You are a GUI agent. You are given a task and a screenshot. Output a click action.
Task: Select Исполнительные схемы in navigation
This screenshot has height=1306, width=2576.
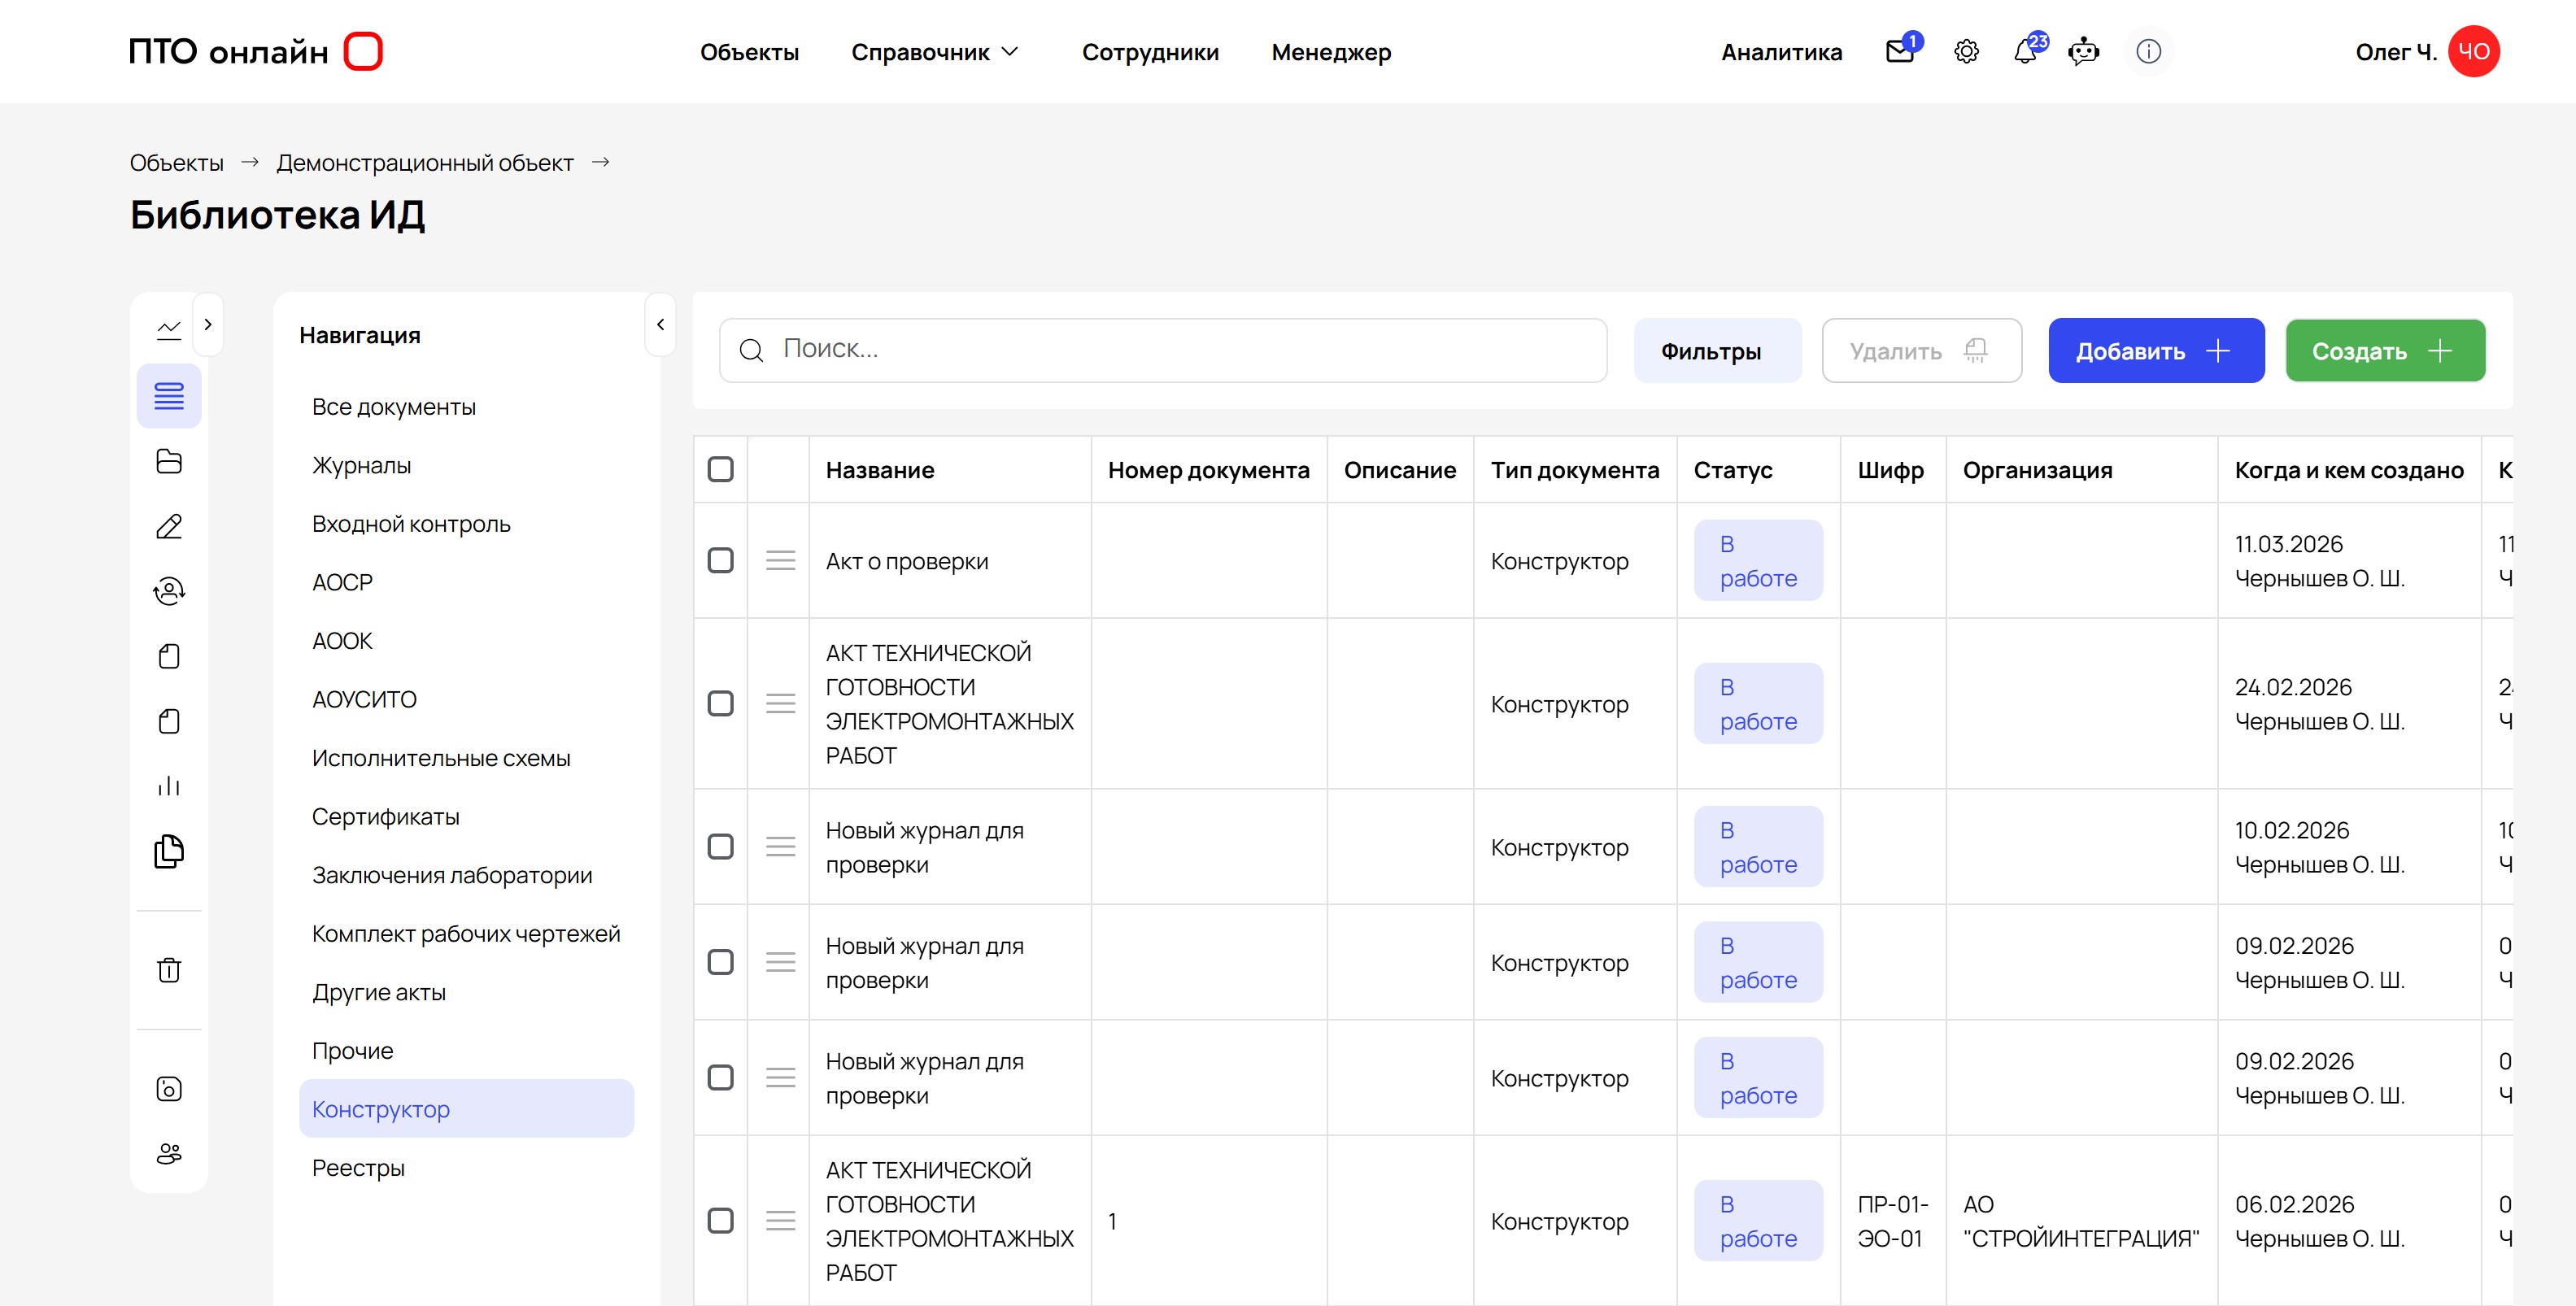[466, 758]
